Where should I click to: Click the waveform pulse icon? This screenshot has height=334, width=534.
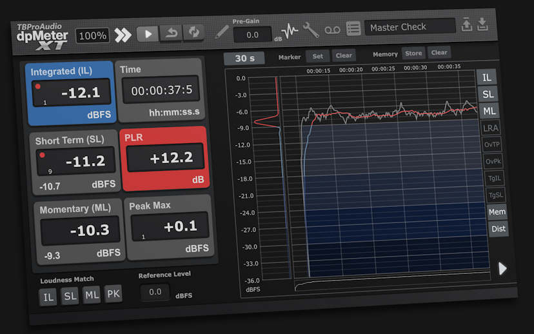(290, 31)
